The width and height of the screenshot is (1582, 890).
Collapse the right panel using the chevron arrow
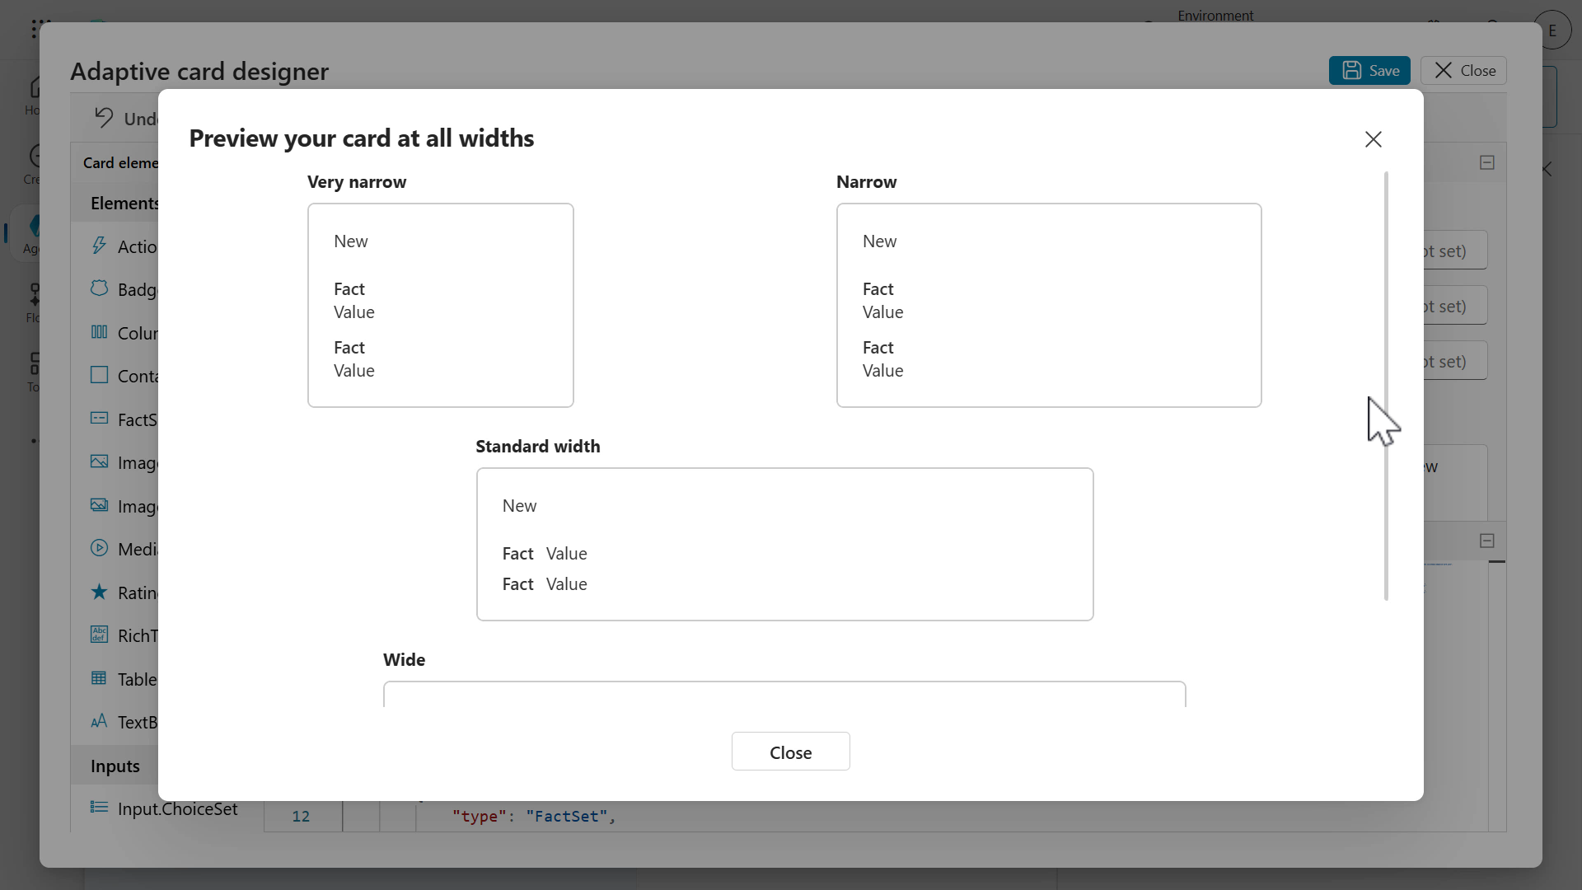(x=1547, y=169)
